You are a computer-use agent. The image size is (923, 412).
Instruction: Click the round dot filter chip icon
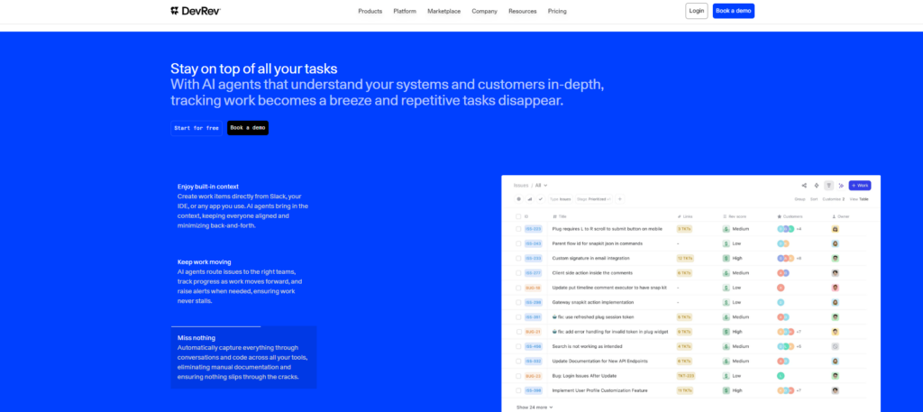click(518, 199)
